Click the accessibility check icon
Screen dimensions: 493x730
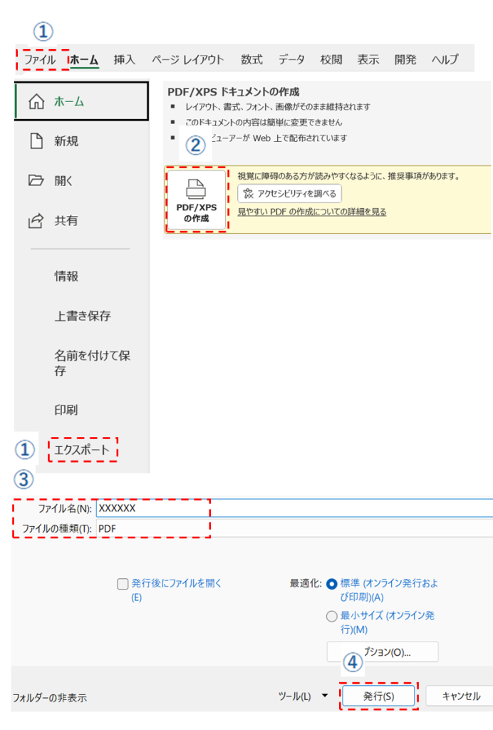[x=249, y=194]
